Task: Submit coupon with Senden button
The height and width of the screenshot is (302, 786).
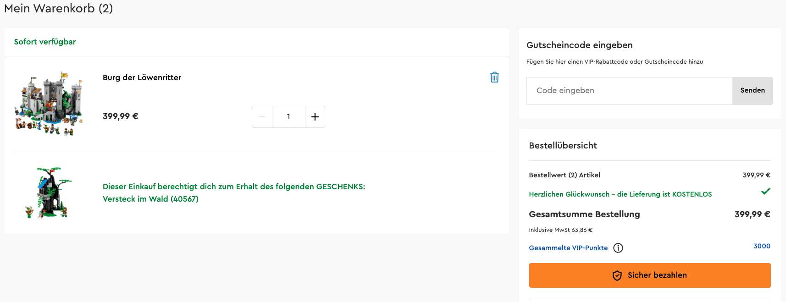Action: [x=753, y=91]
